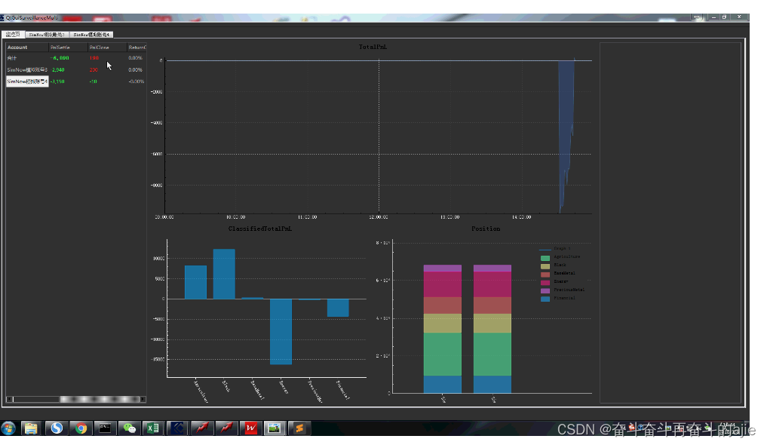This screenshot has width=767, height=445.
Task: Click the table's left scroll arrow
Action: click(9, 399)
